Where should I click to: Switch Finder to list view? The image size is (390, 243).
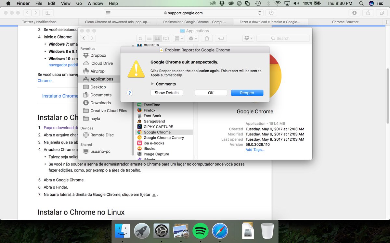tap(149, 38)
